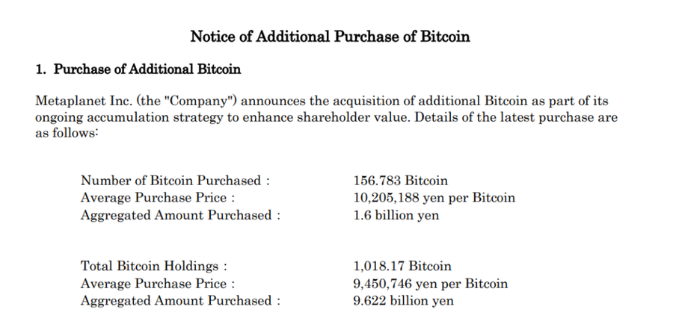
Task: Click the value "10,205,188 yen per Bitcoin"
Action: (434, 198)
